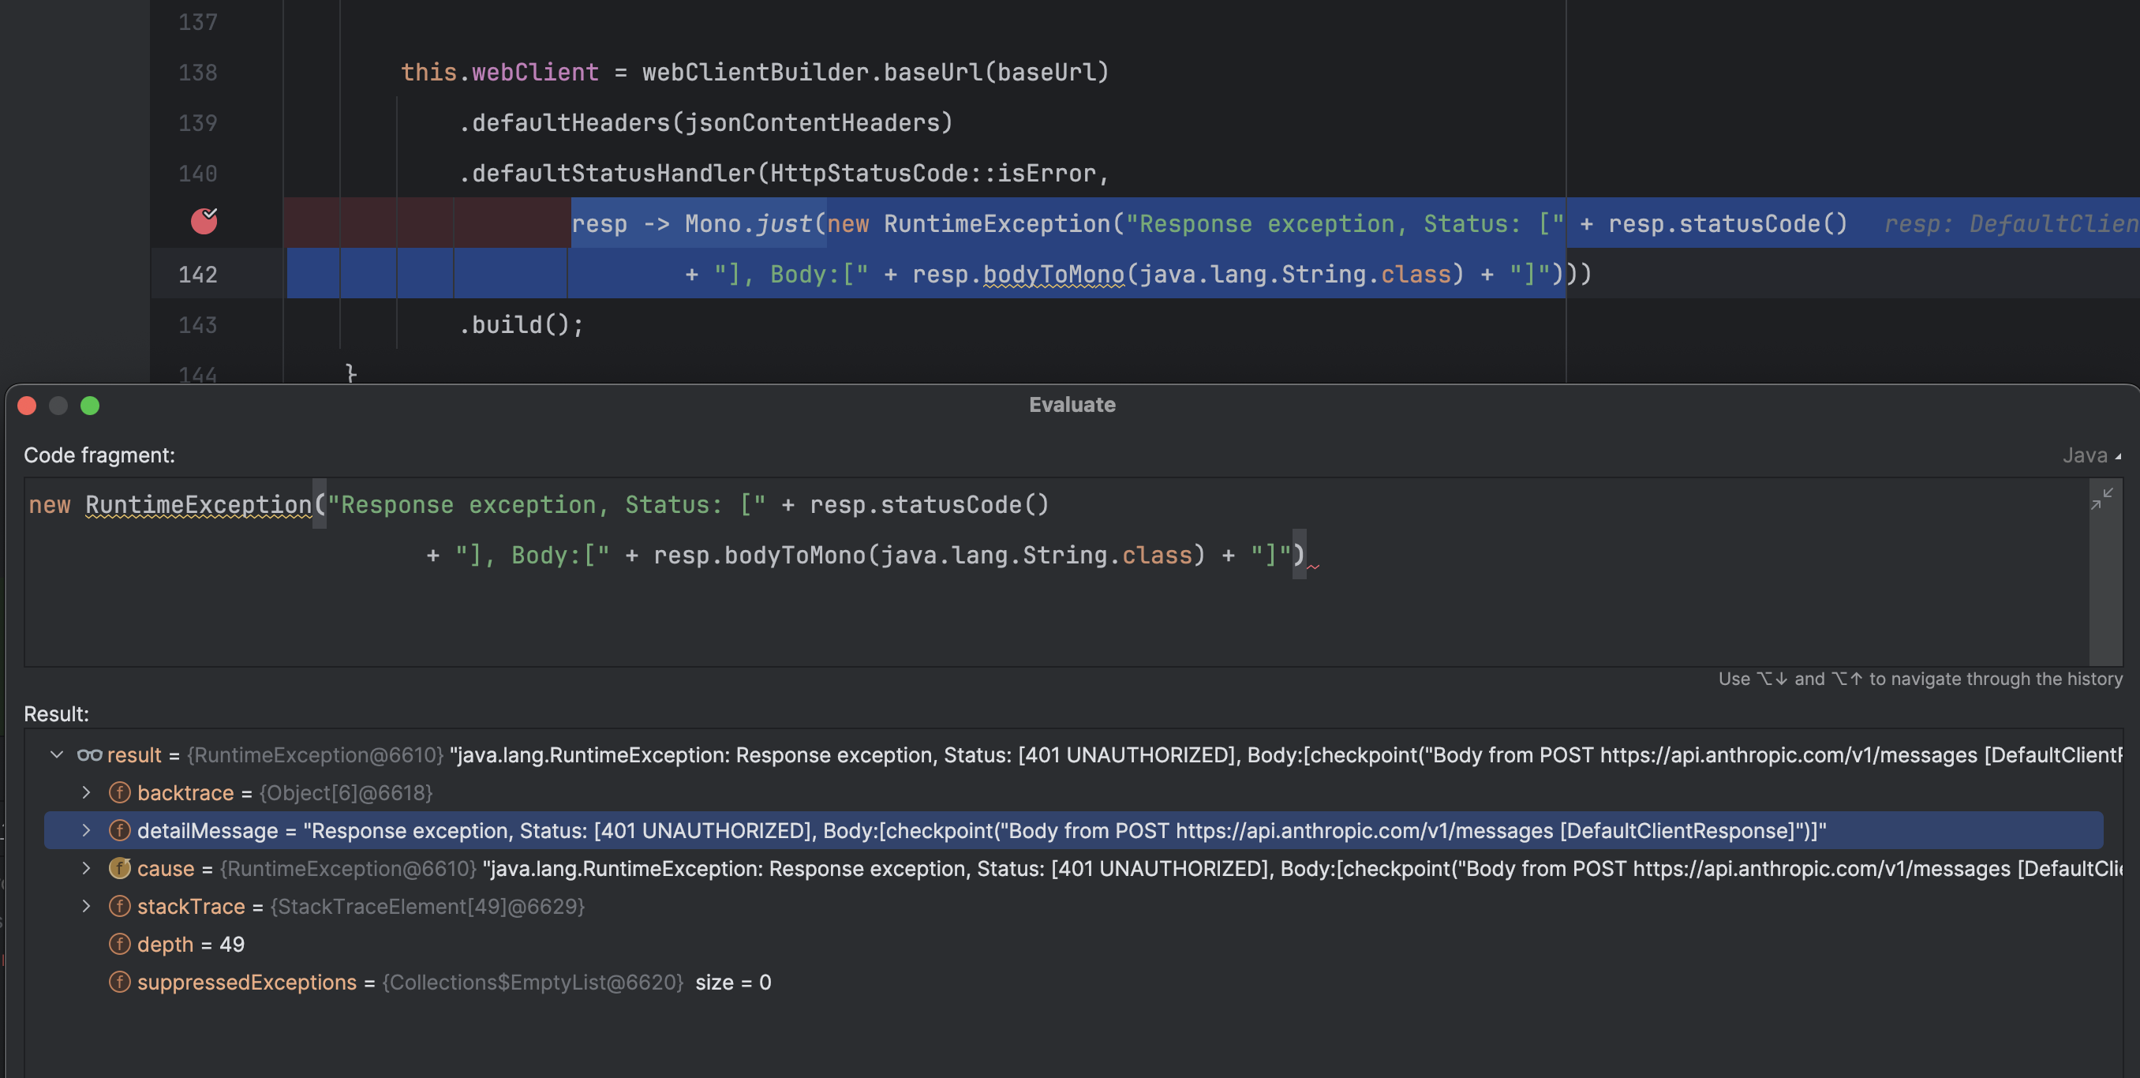This screenshot has height=1078, width=2140.
Task: Click defaultHeaders on line 139
Action: pos(571,122)
